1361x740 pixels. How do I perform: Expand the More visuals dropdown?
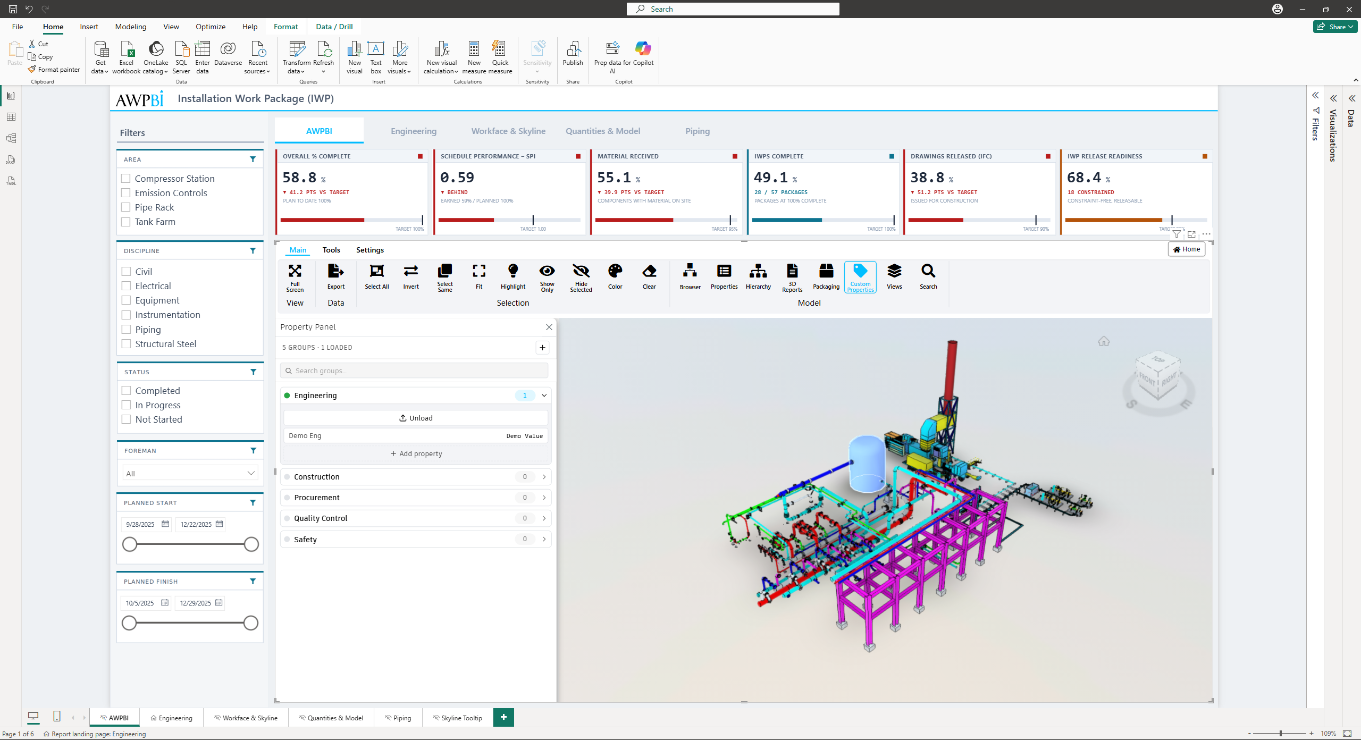[x=399, y=57]
